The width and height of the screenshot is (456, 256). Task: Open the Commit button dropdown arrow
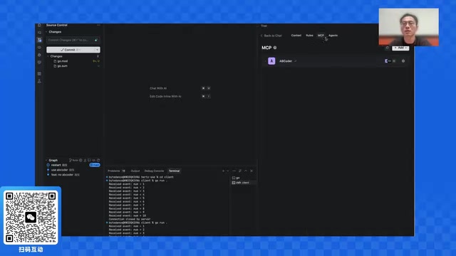(97, 50)
